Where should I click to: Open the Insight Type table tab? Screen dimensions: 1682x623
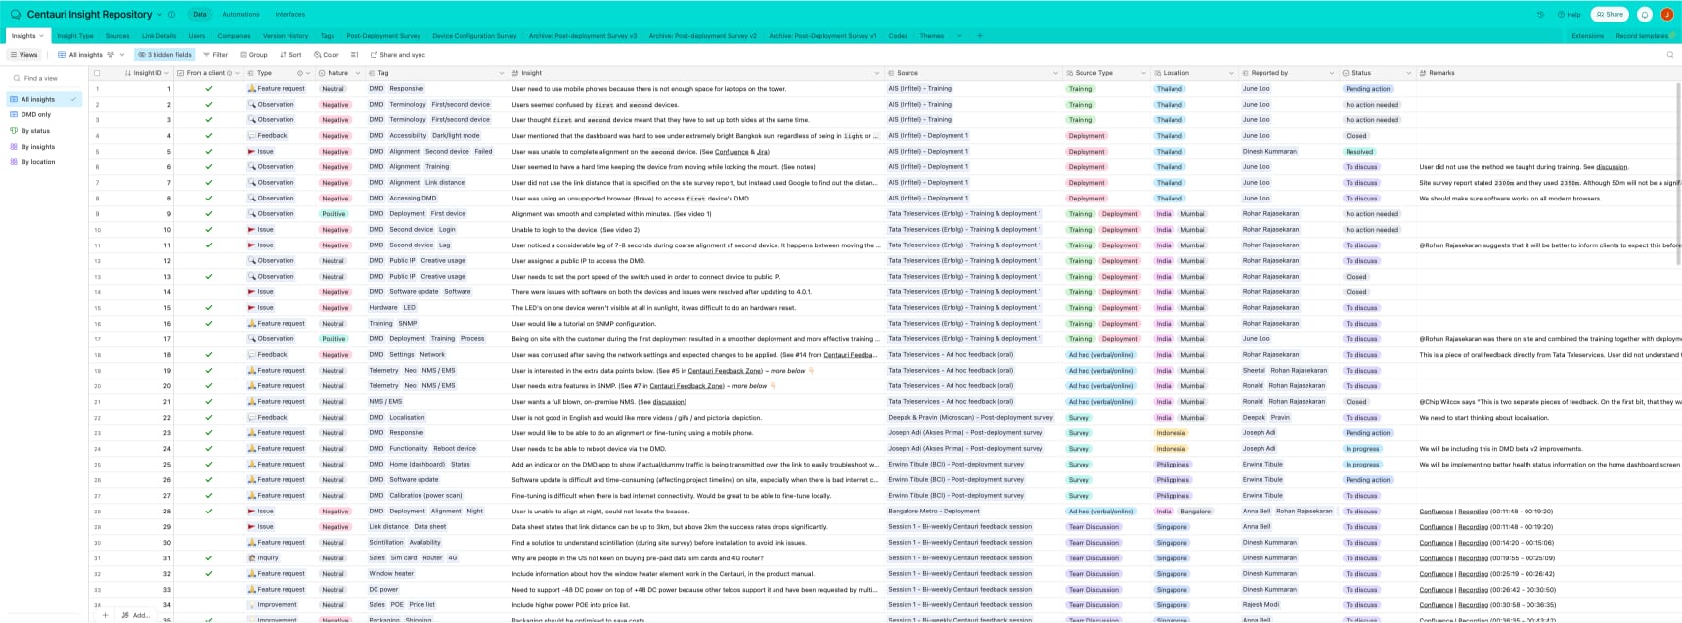tap(75, 36)
